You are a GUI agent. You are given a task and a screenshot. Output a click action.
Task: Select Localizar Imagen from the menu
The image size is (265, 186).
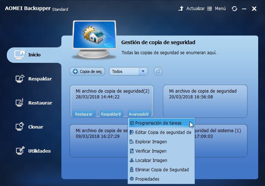click(x=161, y=160)
